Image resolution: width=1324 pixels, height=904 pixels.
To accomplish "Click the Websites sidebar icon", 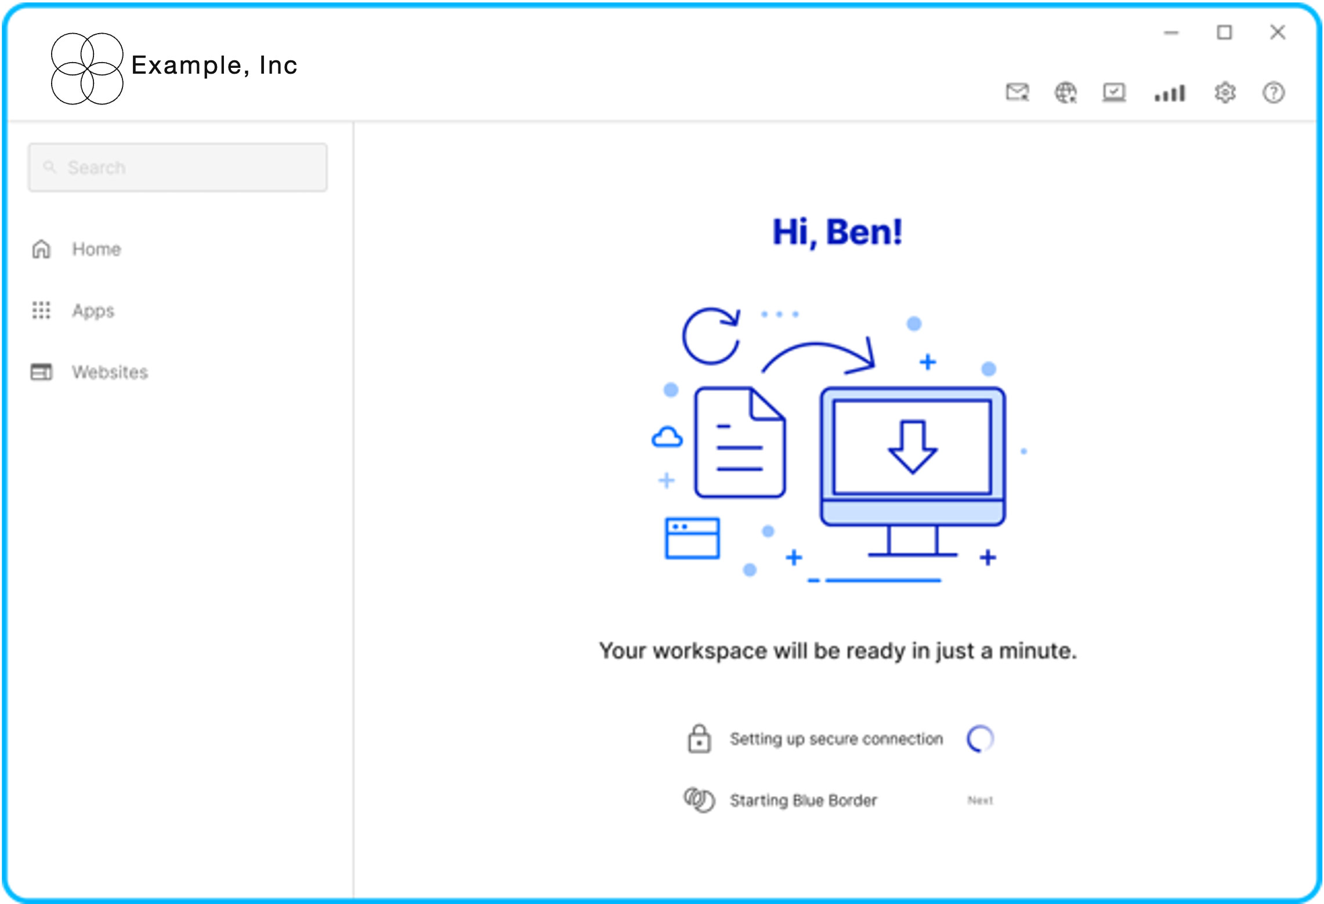I will (x=41, y=371).
